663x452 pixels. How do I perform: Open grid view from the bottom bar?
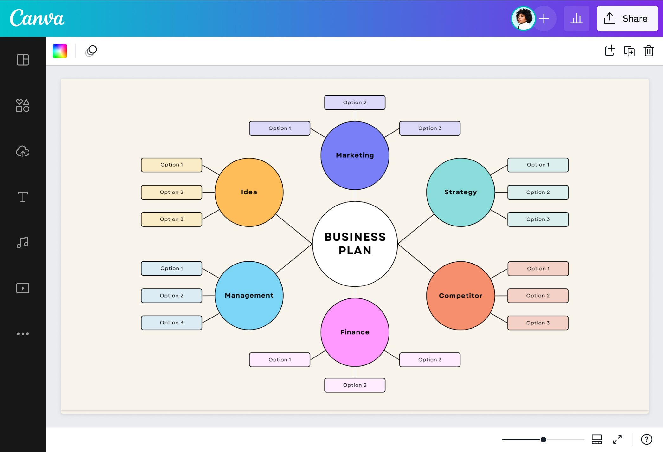[x=596, y=440]
